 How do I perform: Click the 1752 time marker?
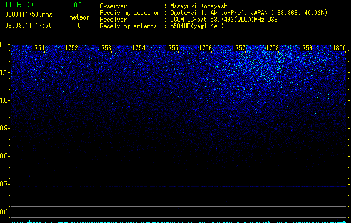(71, 48)
